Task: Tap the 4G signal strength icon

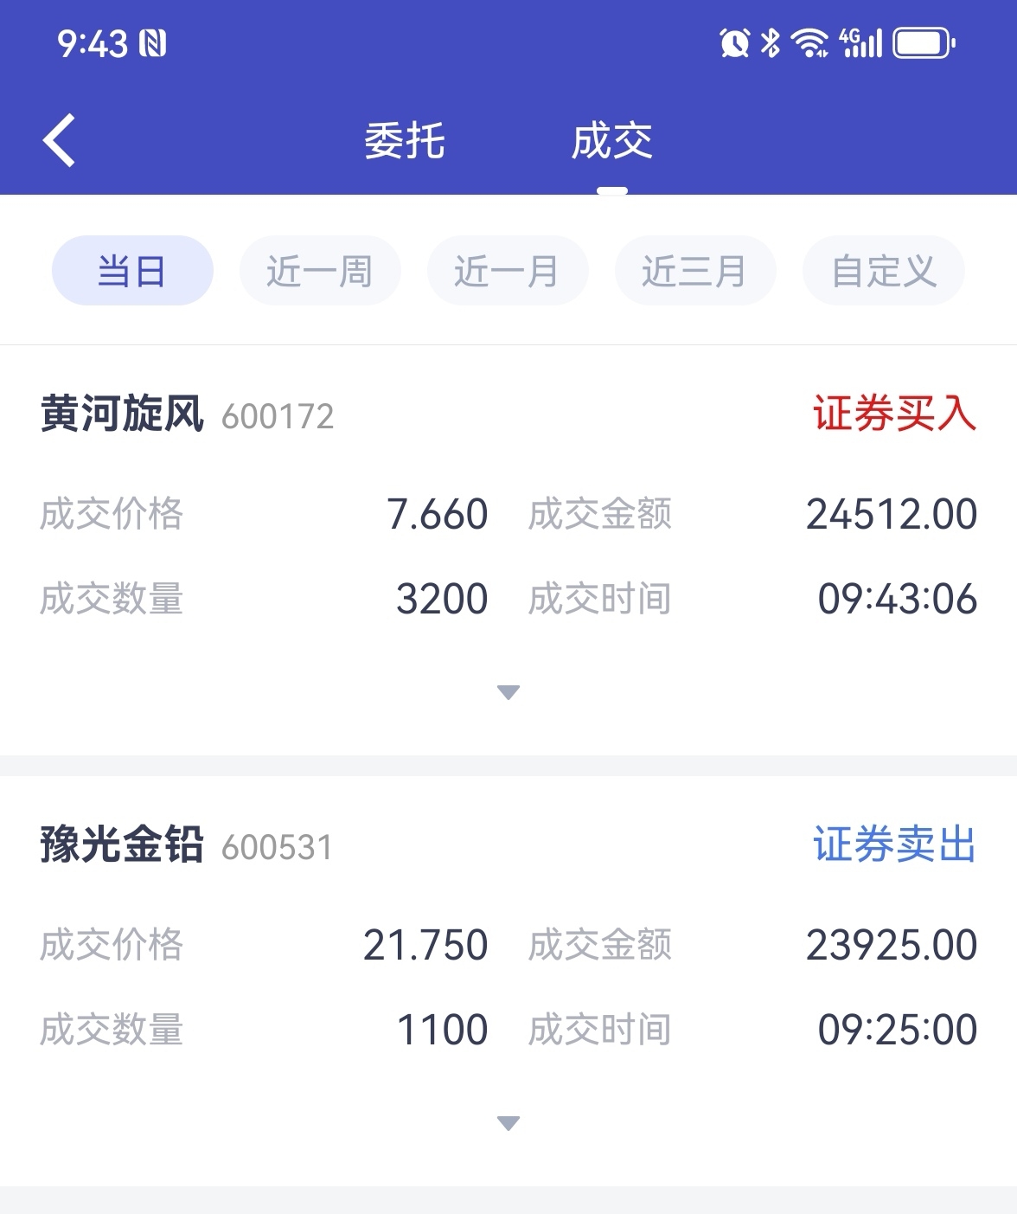Action: (x=860, y=42)
